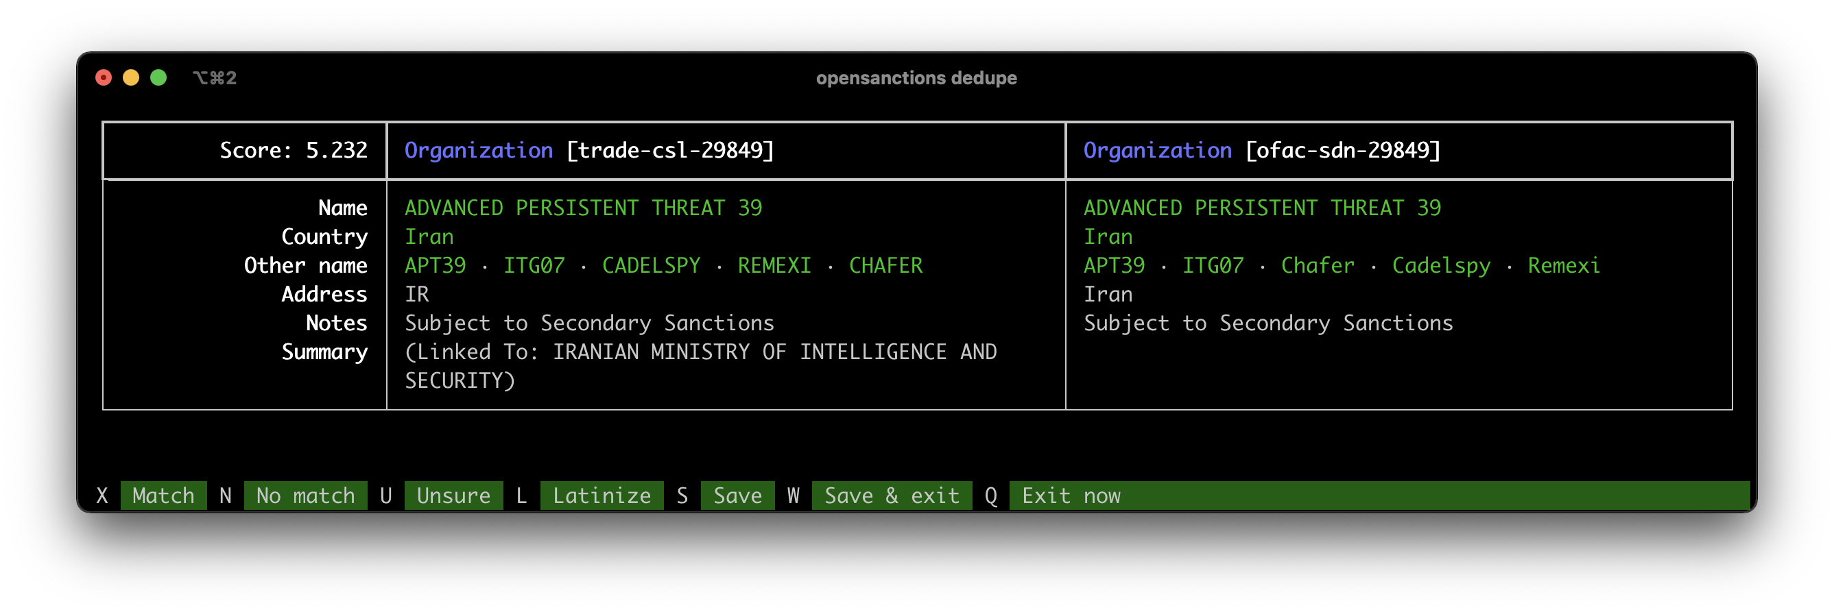Click the U key hint for Unsure
Viewport: 1834px width, 614px height.
386,495
